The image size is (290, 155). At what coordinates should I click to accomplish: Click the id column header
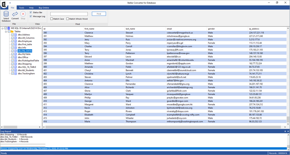63,29
